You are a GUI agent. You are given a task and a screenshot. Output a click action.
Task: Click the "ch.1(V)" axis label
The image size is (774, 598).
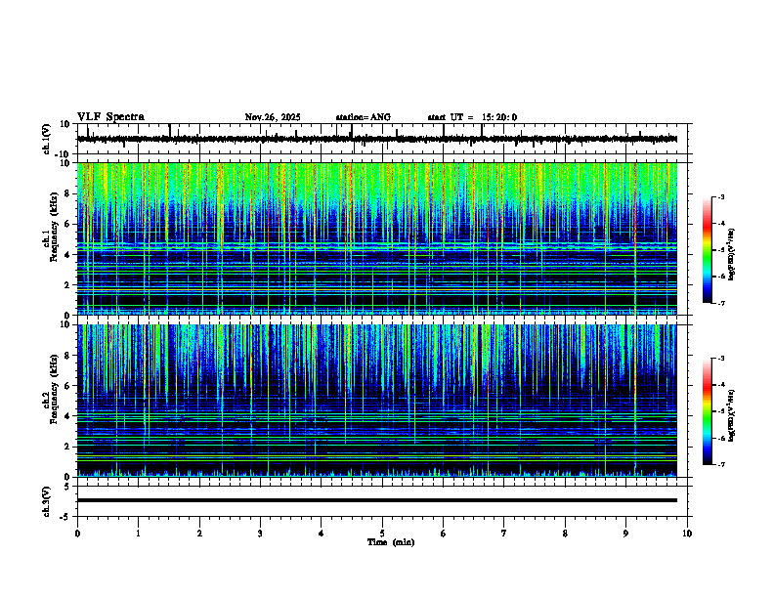(x=47, y=139)
